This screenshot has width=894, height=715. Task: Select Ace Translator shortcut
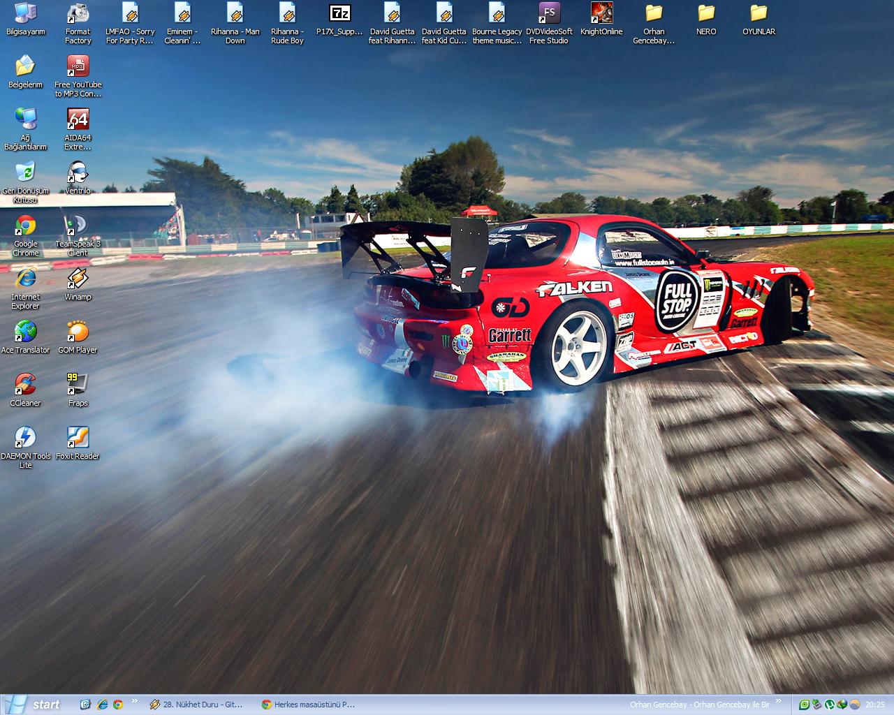coord(26,338)
